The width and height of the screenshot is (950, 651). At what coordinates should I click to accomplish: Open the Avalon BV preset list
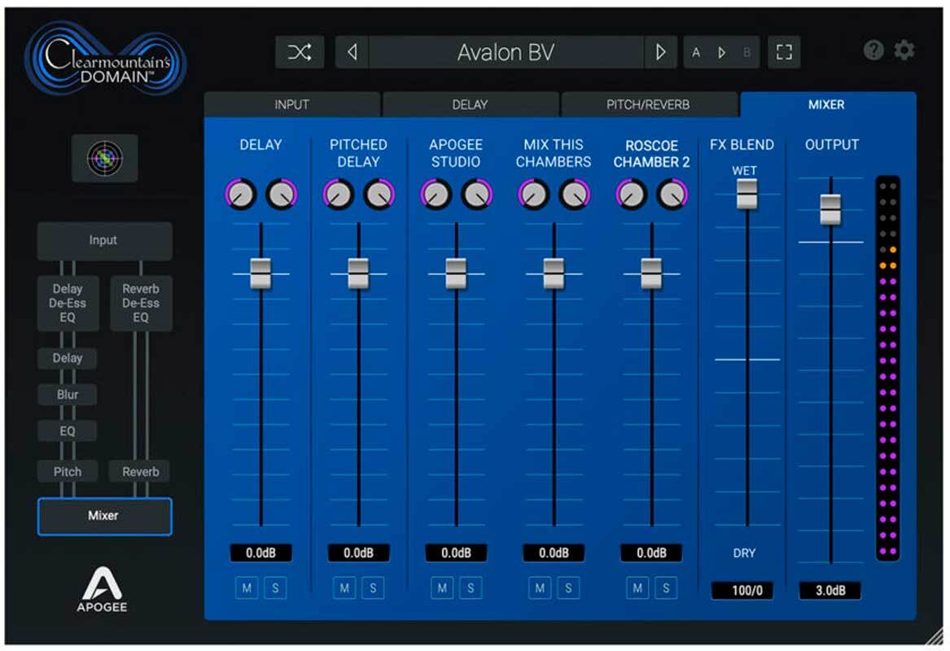point(506,53)
